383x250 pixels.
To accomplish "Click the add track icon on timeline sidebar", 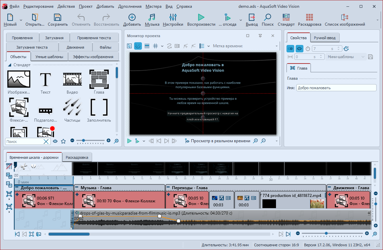I will (x=9, y=175).
